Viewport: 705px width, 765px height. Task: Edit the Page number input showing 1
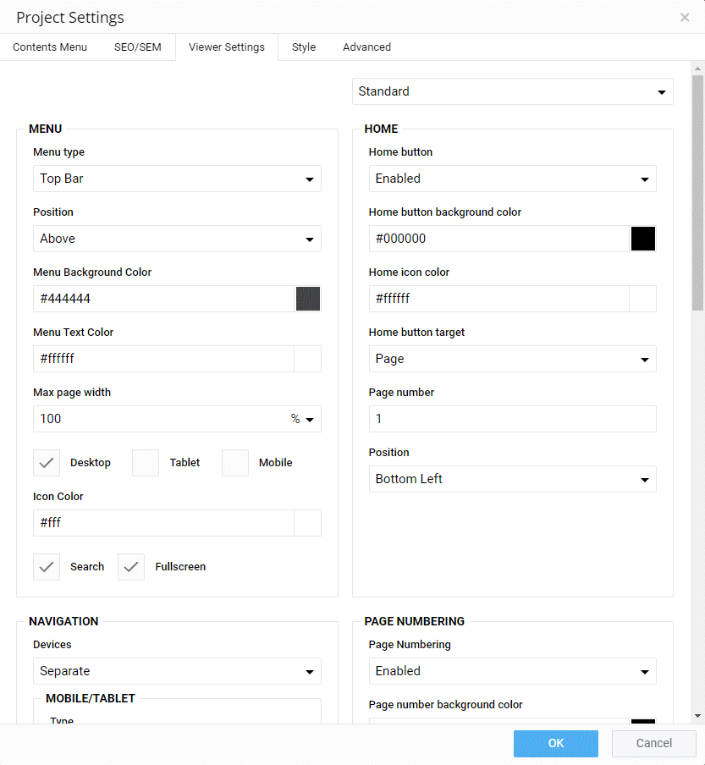tap(512, 419)
